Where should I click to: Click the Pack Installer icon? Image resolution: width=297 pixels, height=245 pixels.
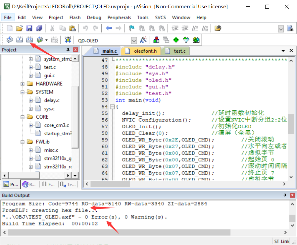coord(196,40)
